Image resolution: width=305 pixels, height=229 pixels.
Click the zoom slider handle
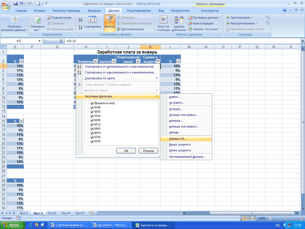[x=286, y=218]
